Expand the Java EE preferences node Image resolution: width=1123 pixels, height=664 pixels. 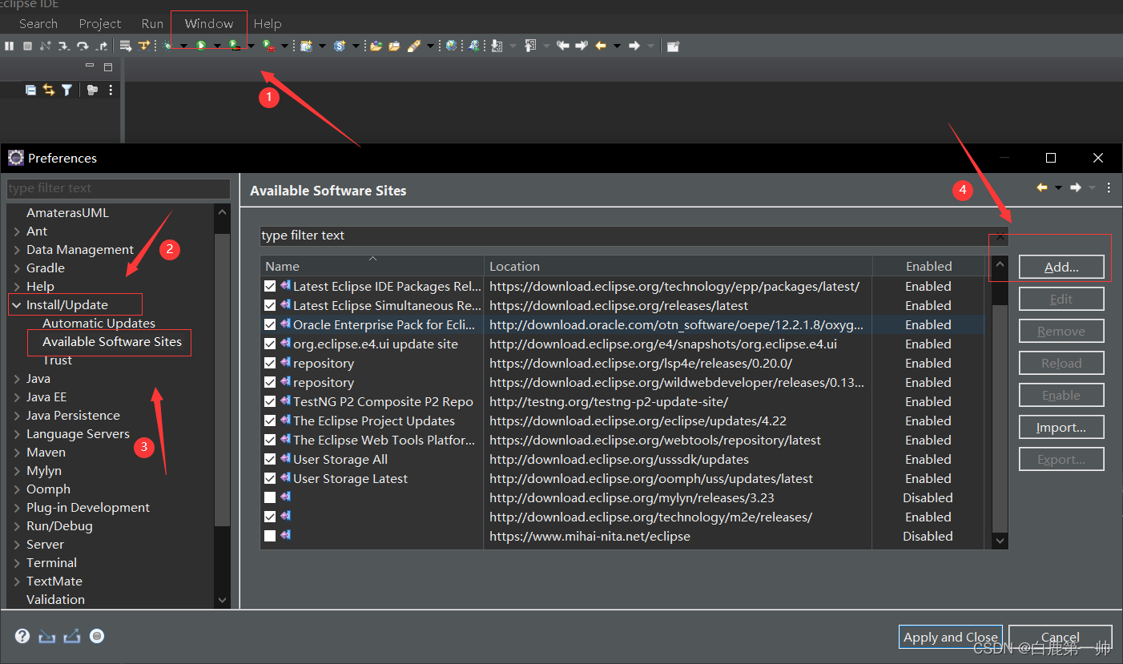[x=17, y=397]
